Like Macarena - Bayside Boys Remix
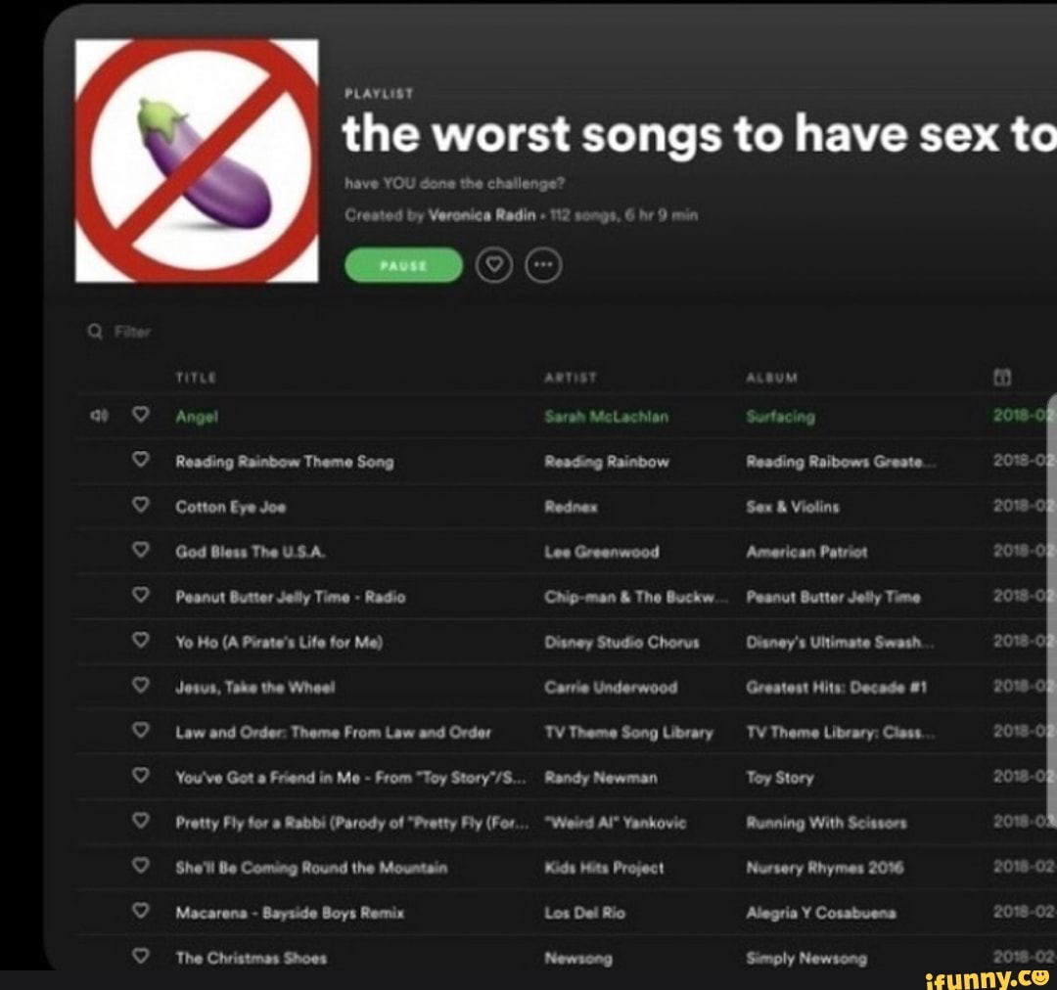The width and height of the screenshot is (1057, 990). pos(140,911)
